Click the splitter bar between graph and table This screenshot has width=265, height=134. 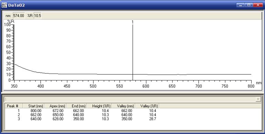point(133,93)
